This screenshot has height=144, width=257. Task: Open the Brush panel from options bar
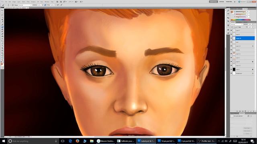point(13,5)
